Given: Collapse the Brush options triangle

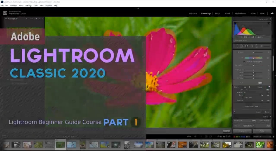Looking at the screenshot, I should tap(269, 87).
